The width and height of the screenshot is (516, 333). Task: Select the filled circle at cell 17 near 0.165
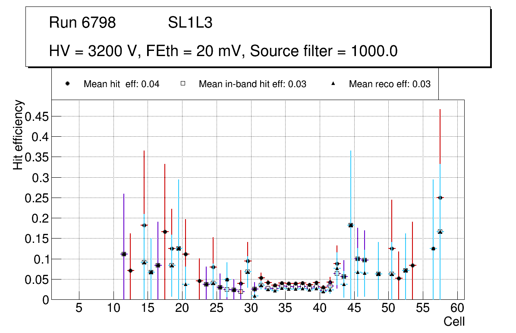(x=165, y=232)
